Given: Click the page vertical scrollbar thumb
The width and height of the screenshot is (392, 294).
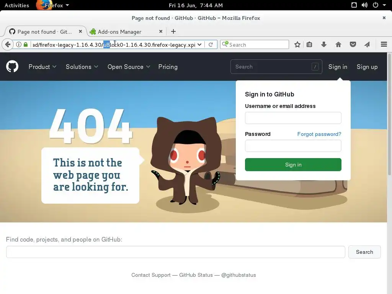Looking at the screenshot, I should [389, 114].
